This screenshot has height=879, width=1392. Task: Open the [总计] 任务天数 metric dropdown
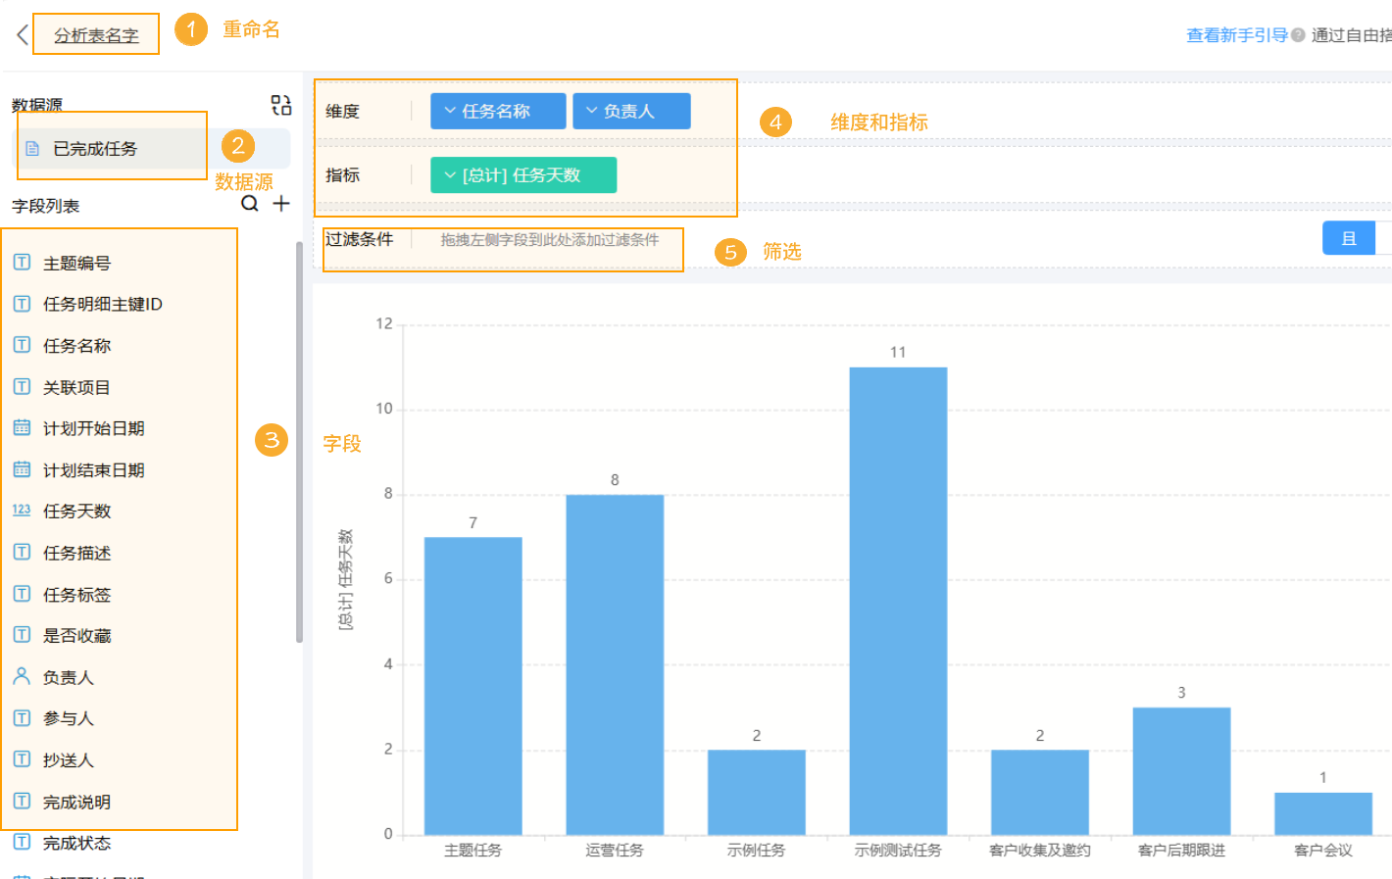coord(523,174)
